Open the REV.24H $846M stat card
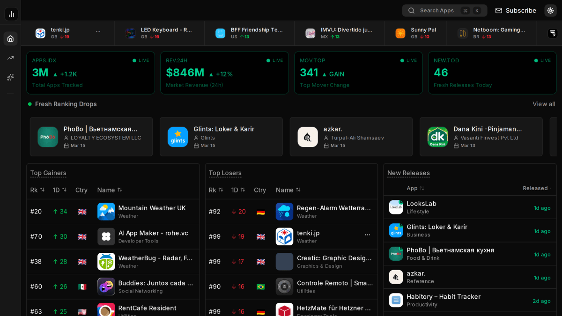 click(x=224, y=73)
